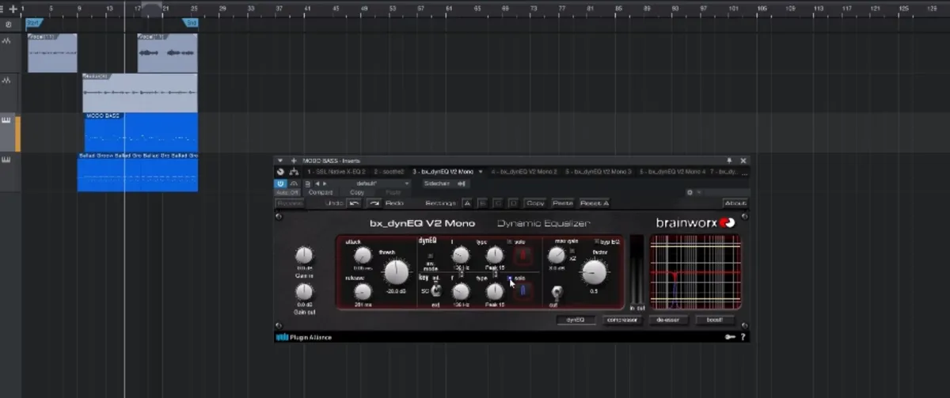This screenshot has width=950, height=398.
Task: Click the sidechain routing icon
Action: pos(462,184)
